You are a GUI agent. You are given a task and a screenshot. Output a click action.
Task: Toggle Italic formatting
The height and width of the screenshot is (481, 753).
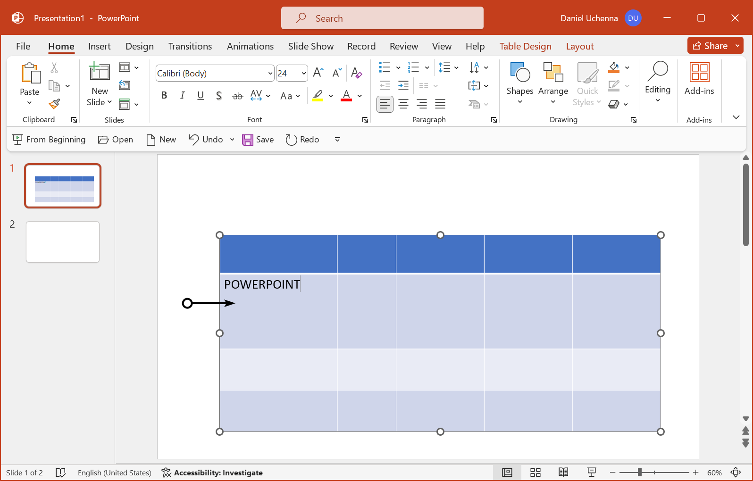182,96
